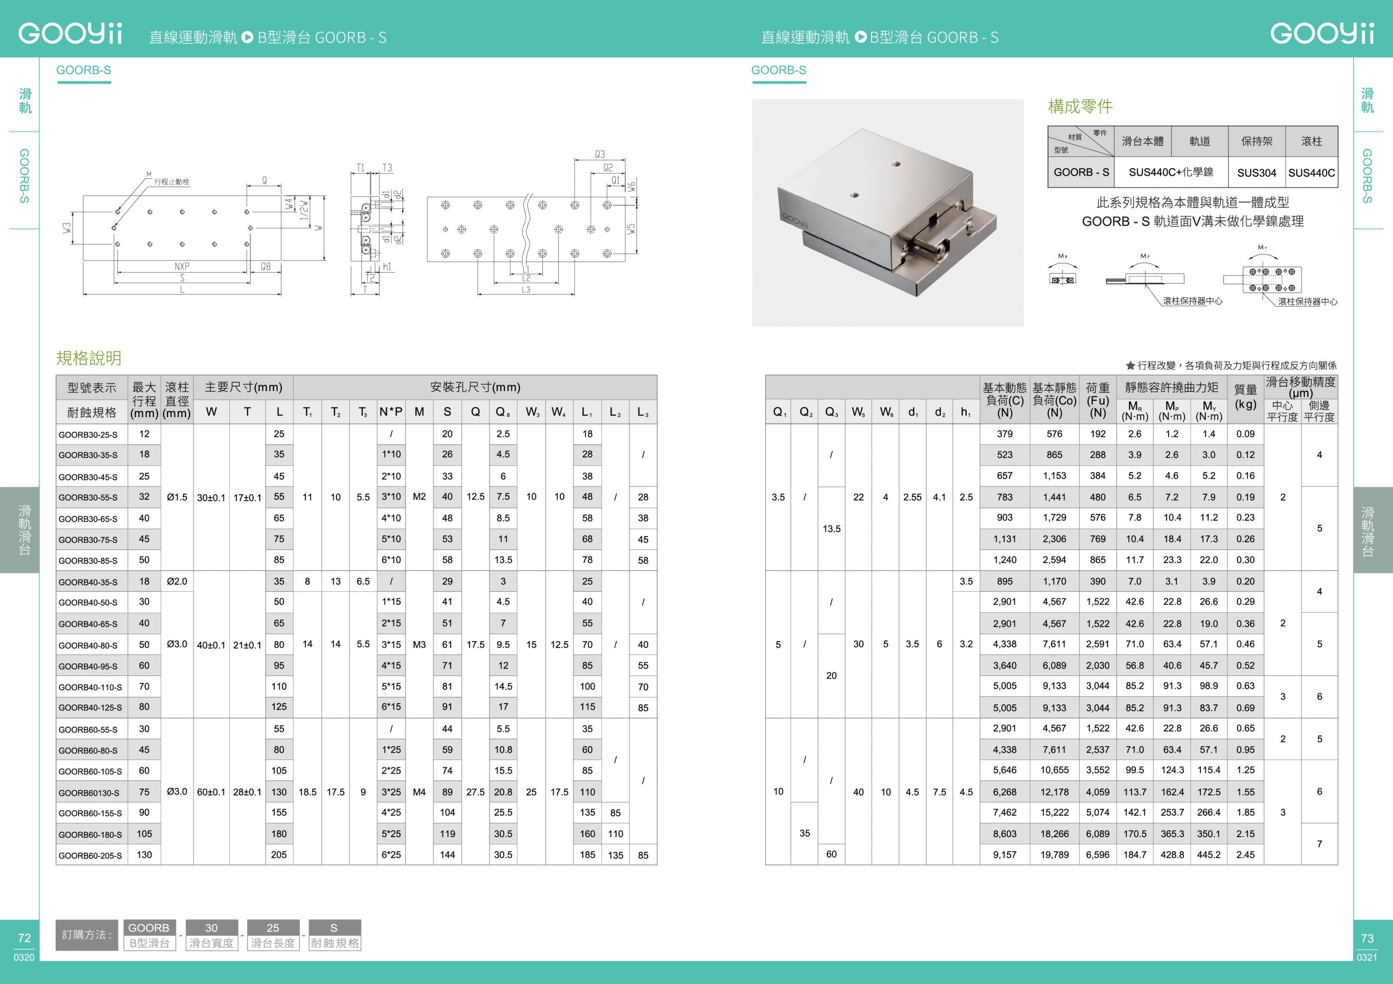The image size is (1393, 984).
Task: Click the SUS440C+化學鎳 material cell
Action: click(1171, 172)
